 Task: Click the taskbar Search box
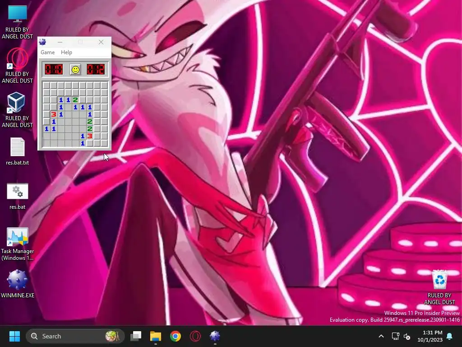[75, 336]
